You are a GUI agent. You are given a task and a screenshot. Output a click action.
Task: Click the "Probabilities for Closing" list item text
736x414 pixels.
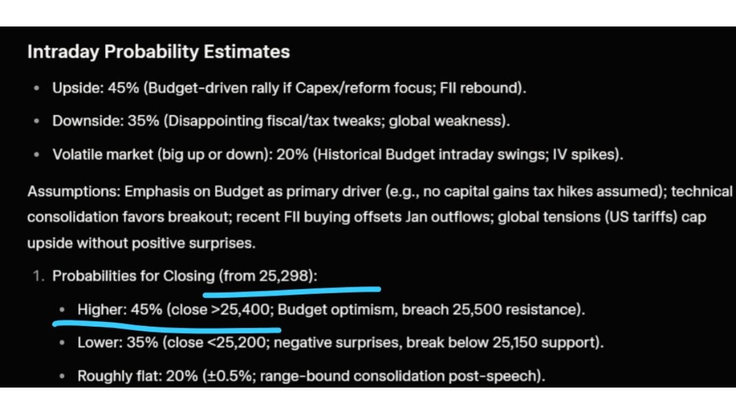click(133, 276)
